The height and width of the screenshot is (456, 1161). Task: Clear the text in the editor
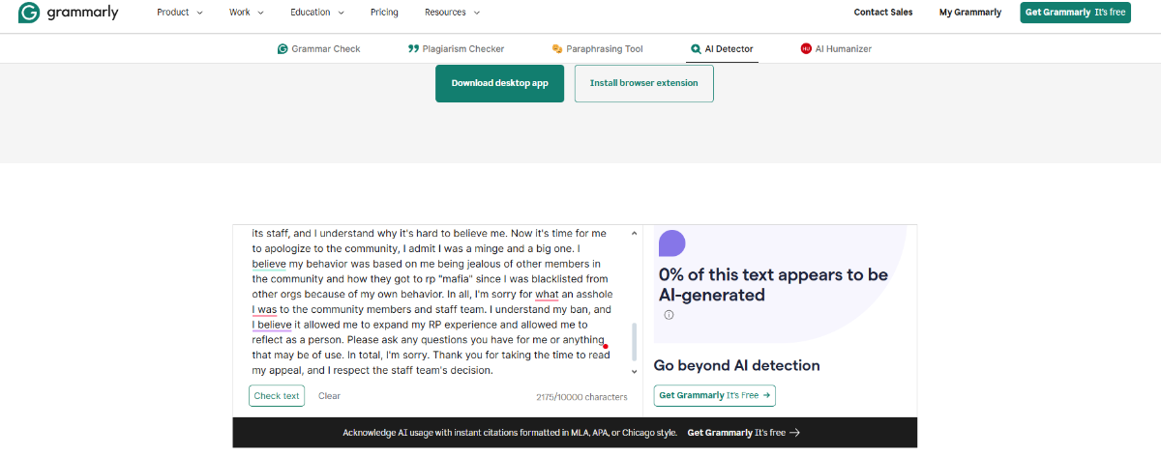329,396
